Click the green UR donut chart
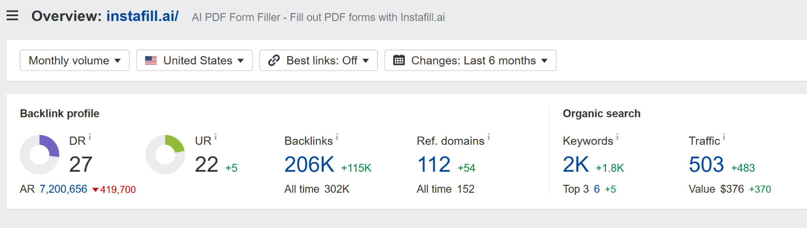 pyautogui.click(x=165, y=154)
